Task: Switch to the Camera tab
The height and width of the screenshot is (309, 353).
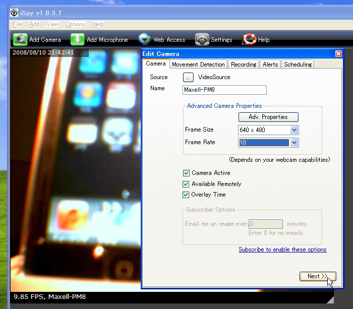Action: (156, 64)
